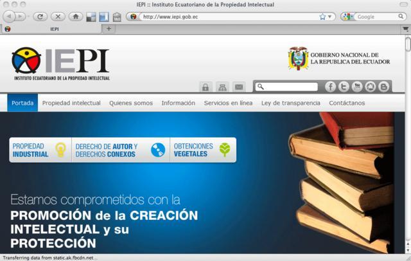411x261 pixels.
Task: Click the yellow light bulb icon
Action: tap(60, 150)
